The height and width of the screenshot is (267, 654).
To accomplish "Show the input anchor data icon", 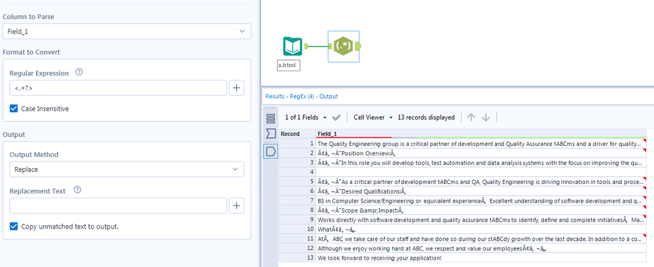I will [x=270, y=134].
